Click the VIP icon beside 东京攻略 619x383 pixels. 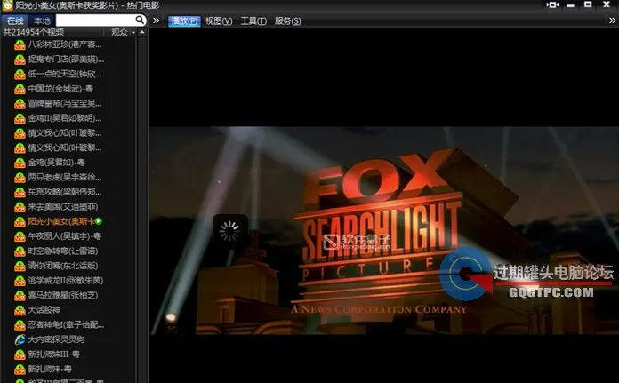(20, 191)
